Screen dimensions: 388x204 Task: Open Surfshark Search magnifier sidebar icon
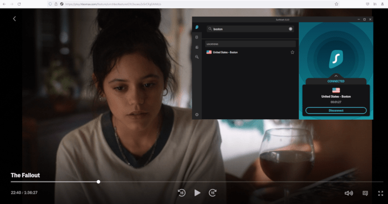197,57
